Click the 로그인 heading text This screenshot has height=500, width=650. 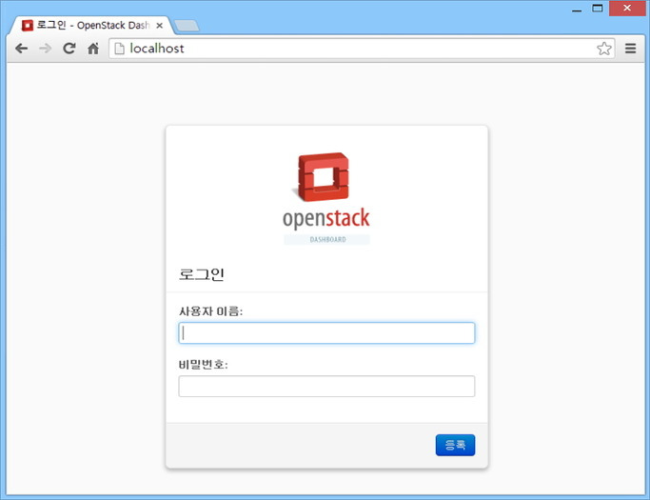202,274
